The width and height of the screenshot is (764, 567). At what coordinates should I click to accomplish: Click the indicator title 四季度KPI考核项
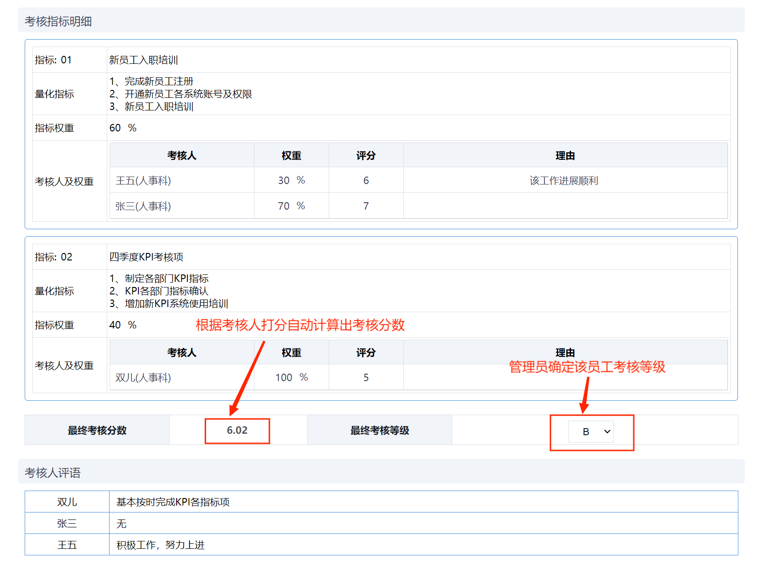[x=146, y=257]
